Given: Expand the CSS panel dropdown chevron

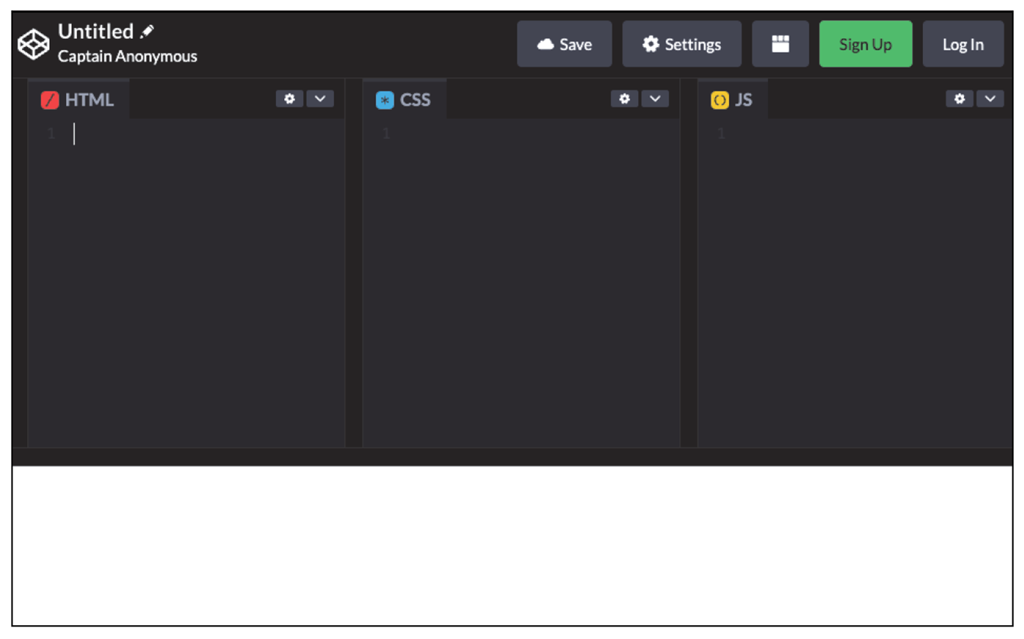Looking at the screenshot, I should pos(656,98).
